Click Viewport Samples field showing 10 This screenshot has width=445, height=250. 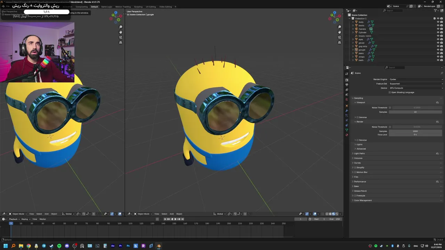415,112
